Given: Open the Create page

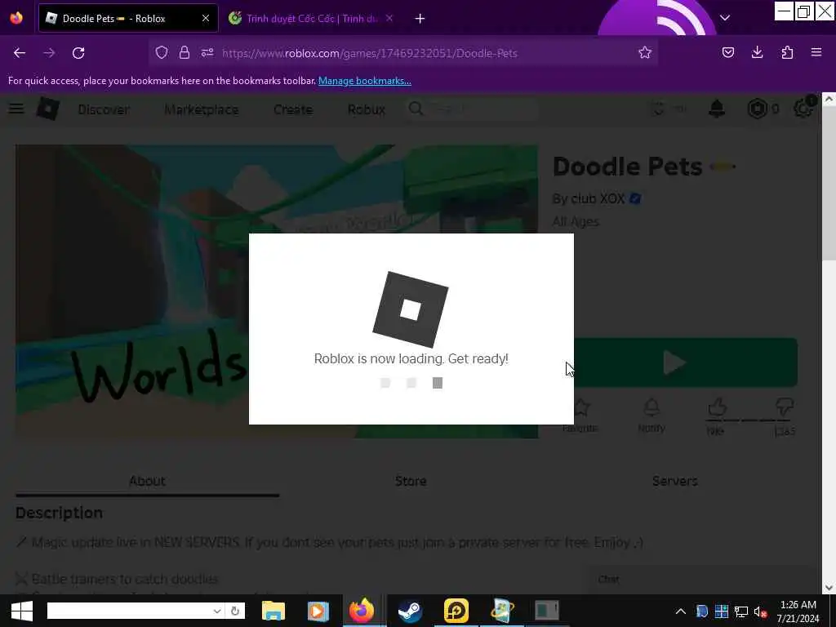Looking at the screenshot, I should 293,109.
